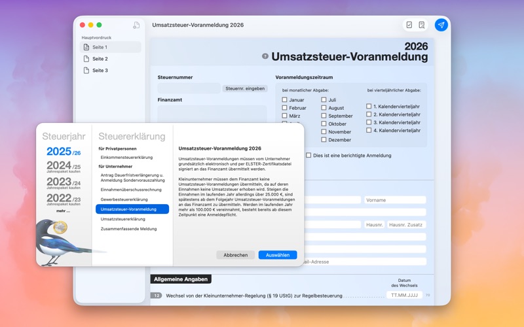Check the Februar checkbox
This screenshot has width=524, height=327.
pyautogui.click(x=284, y=107)
